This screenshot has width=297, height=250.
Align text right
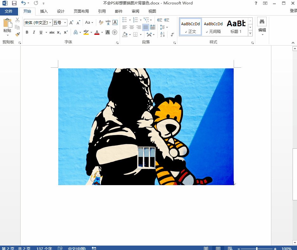[x=139, y=27]
